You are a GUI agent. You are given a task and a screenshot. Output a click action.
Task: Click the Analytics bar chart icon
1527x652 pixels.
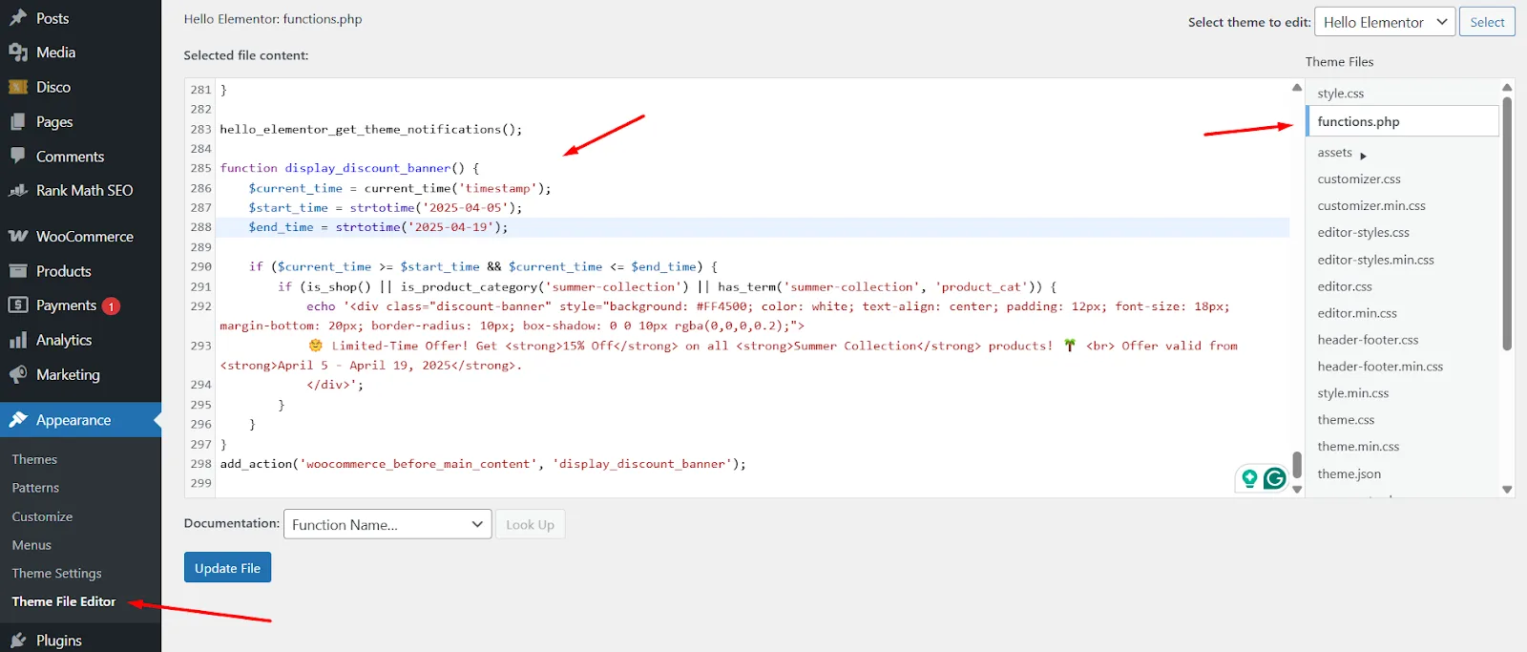tap(18, 340)
